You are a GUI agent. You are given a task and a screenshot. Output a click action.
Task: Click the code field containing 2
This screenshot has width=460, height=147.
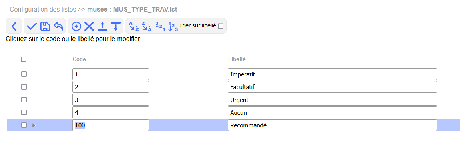point(110,87)
